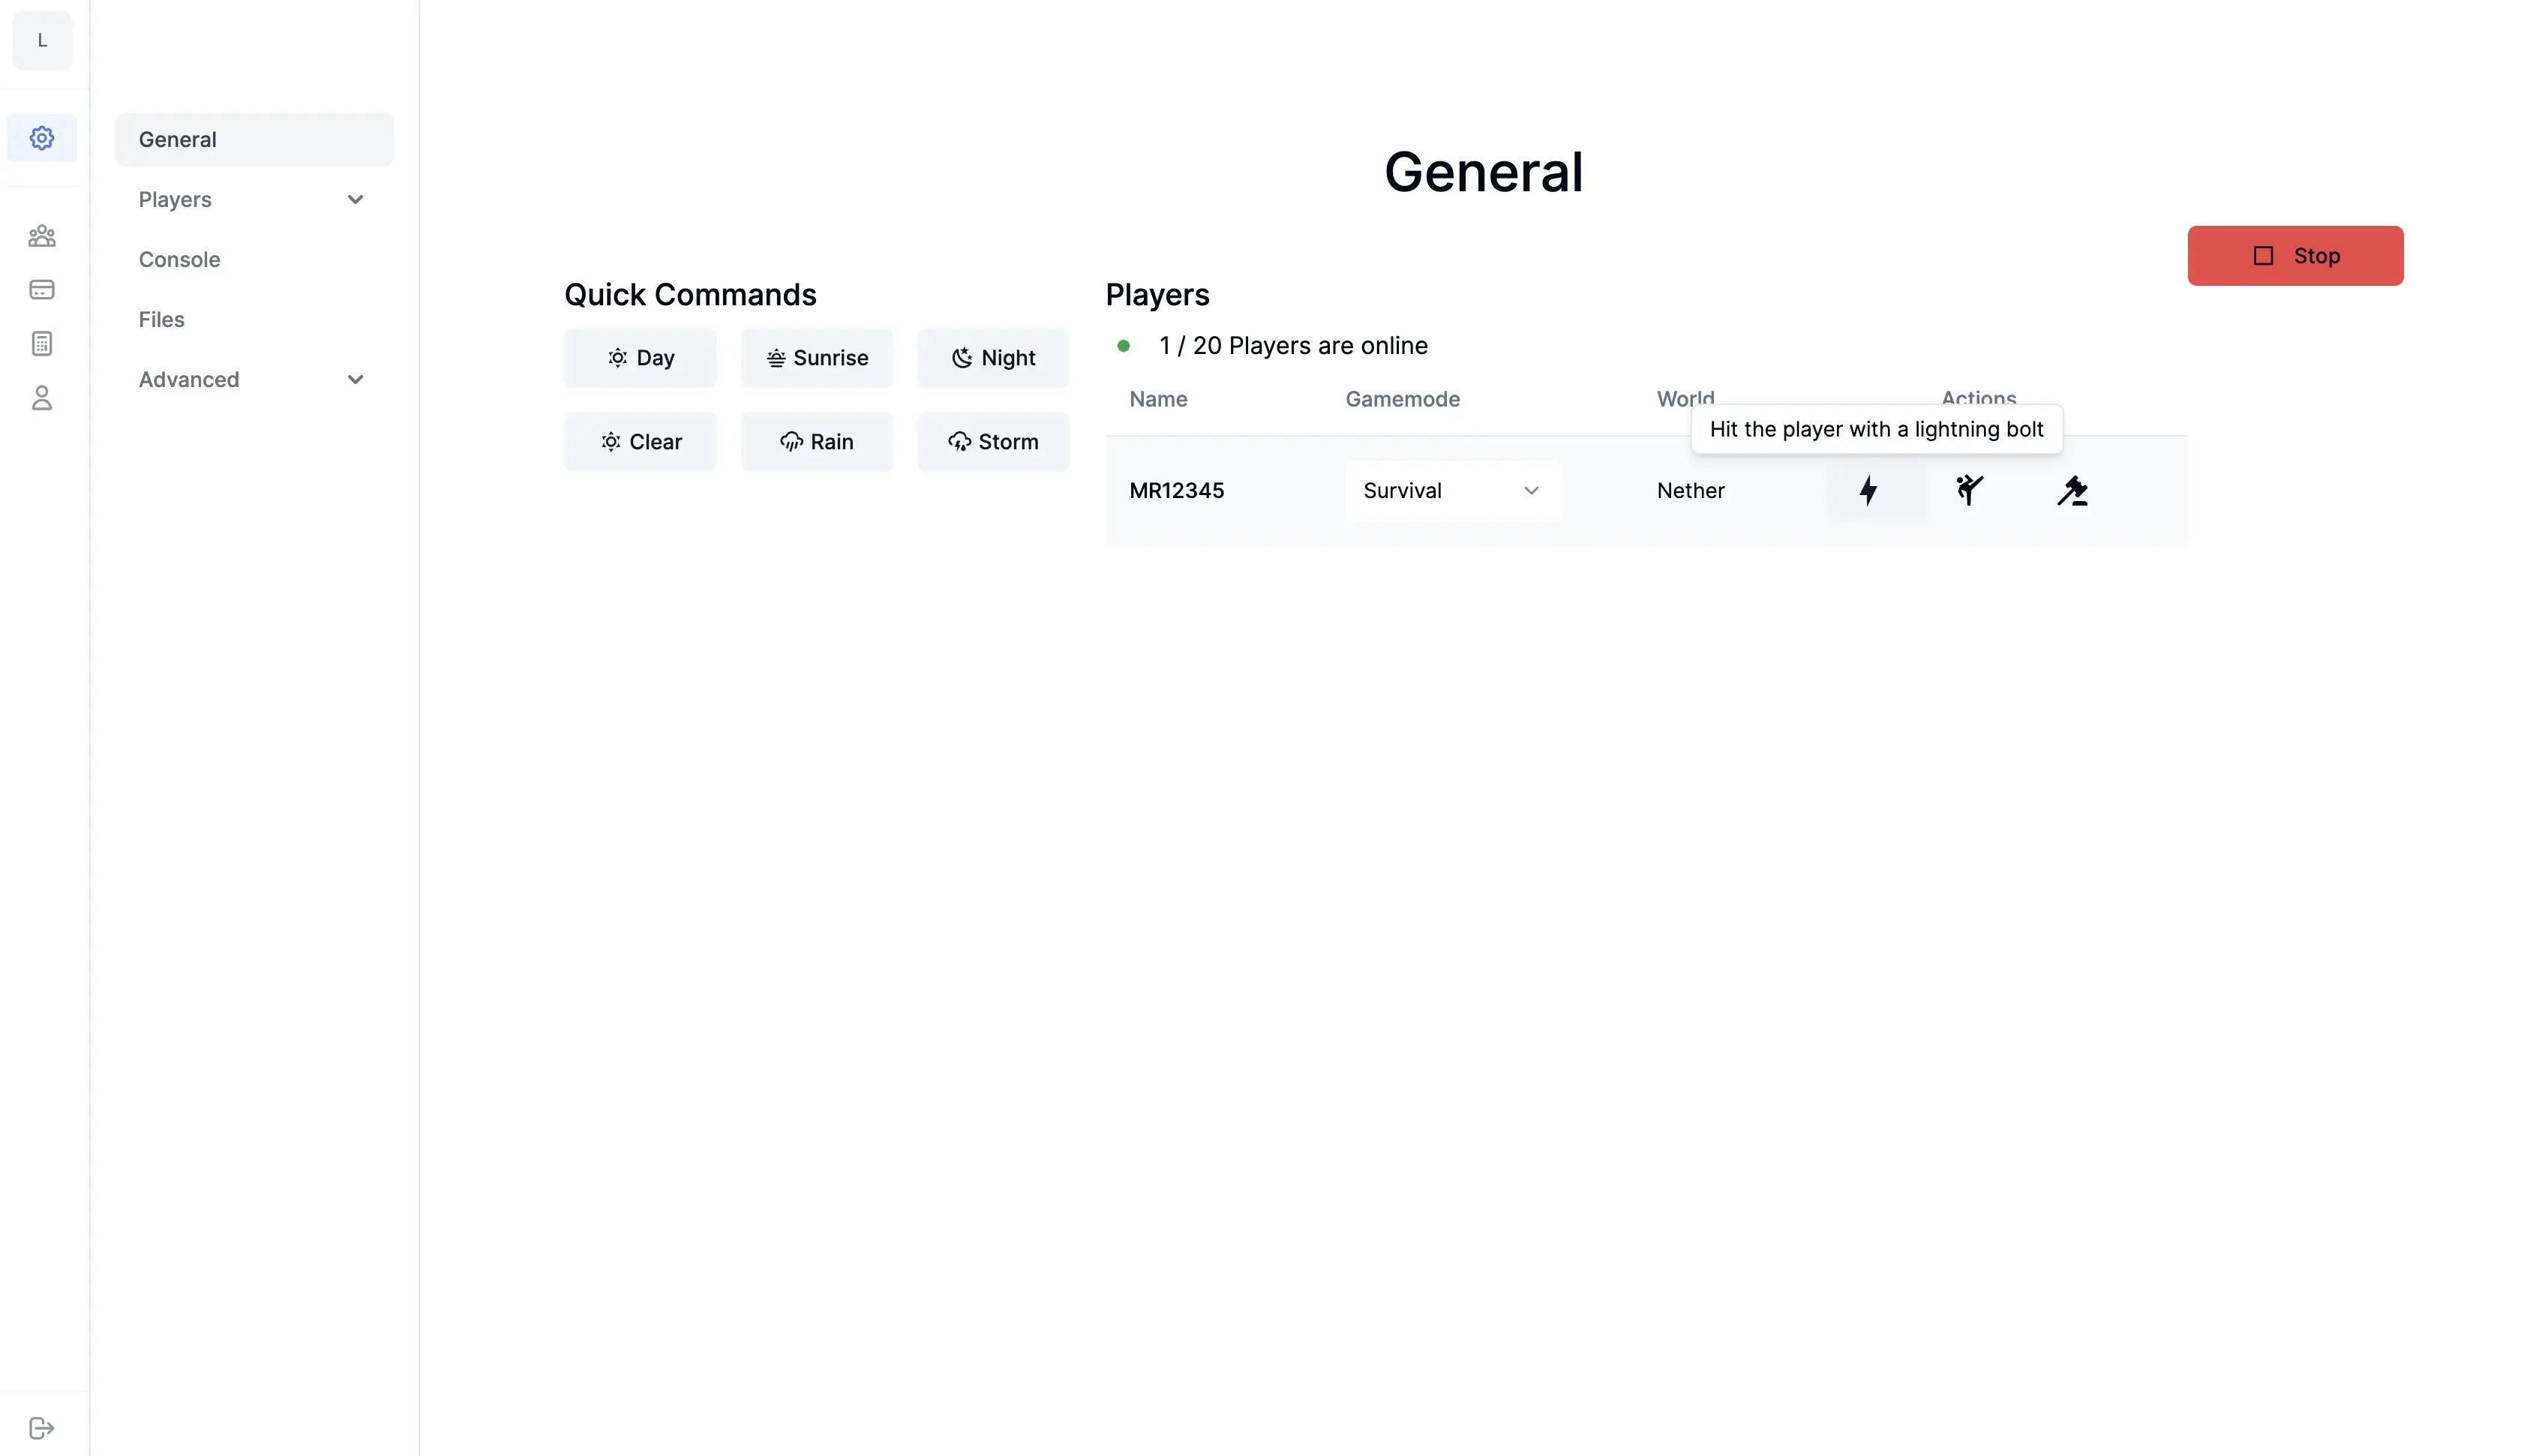Image resolution: width=2536 pixels, height=1456 pixels.
Task: Click the player name MR12345
Action: pyautogui.click(x=1175, y=489)
